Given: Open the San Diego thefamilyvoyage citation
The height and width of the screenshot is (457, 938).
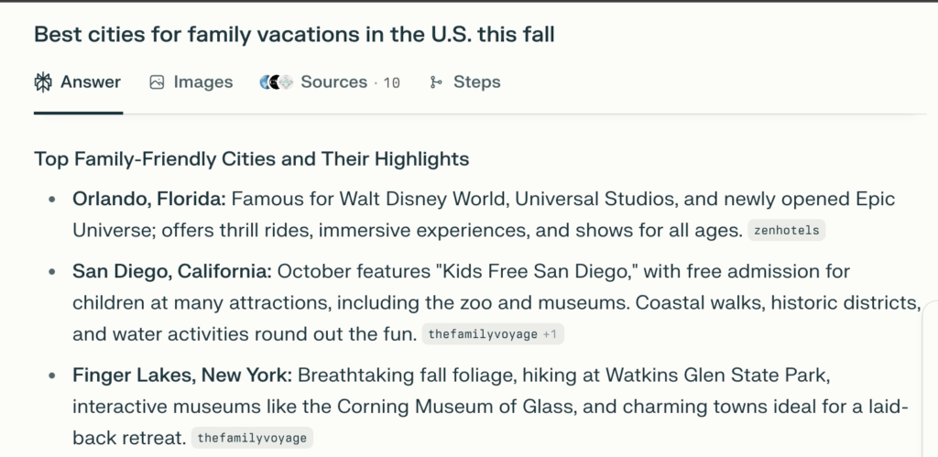Looking at the screenshot, I should tap(483, 335).
